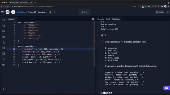This screenshot has width=170, height=95.
Task: Switch to the Console tab
Action: pyautogui.click(x=100, y=19)
